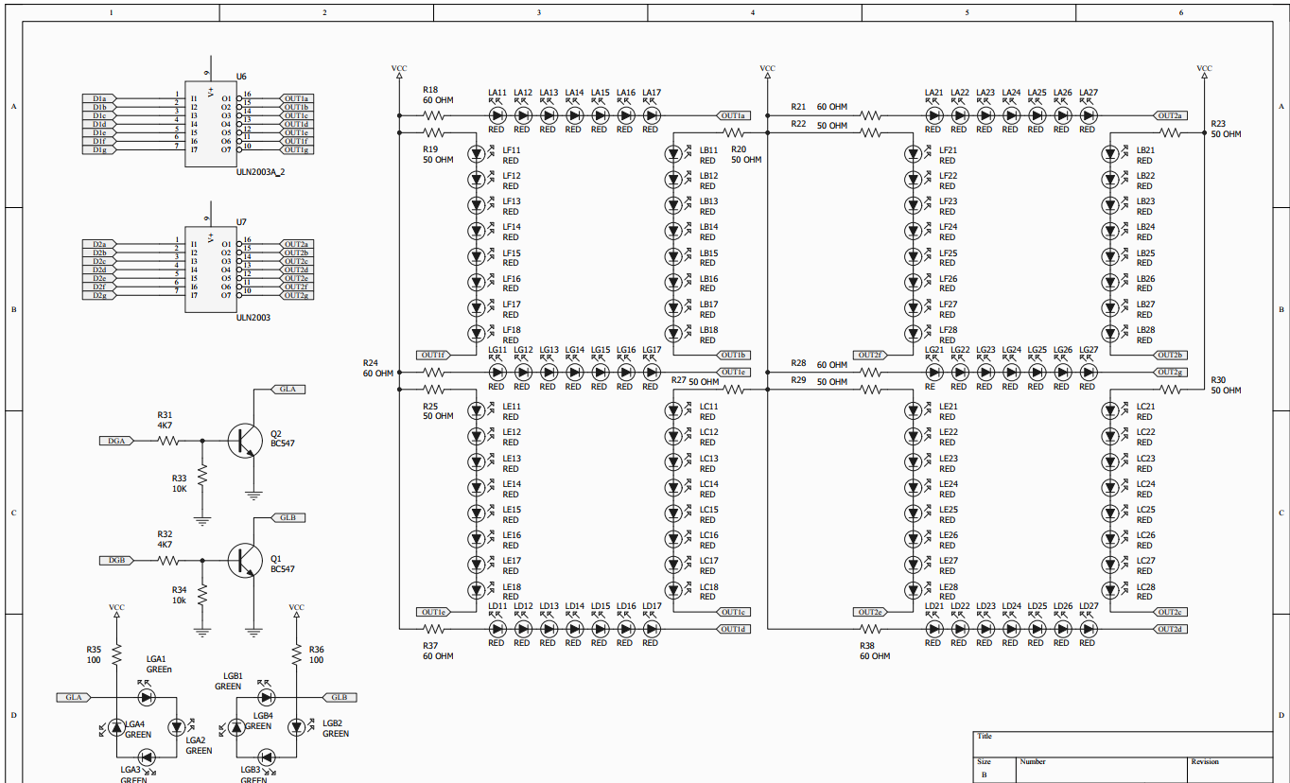Screen dimensions: 1290x783
Task: Select the LC21 red LED symbol
Action: click(1112, 410)
